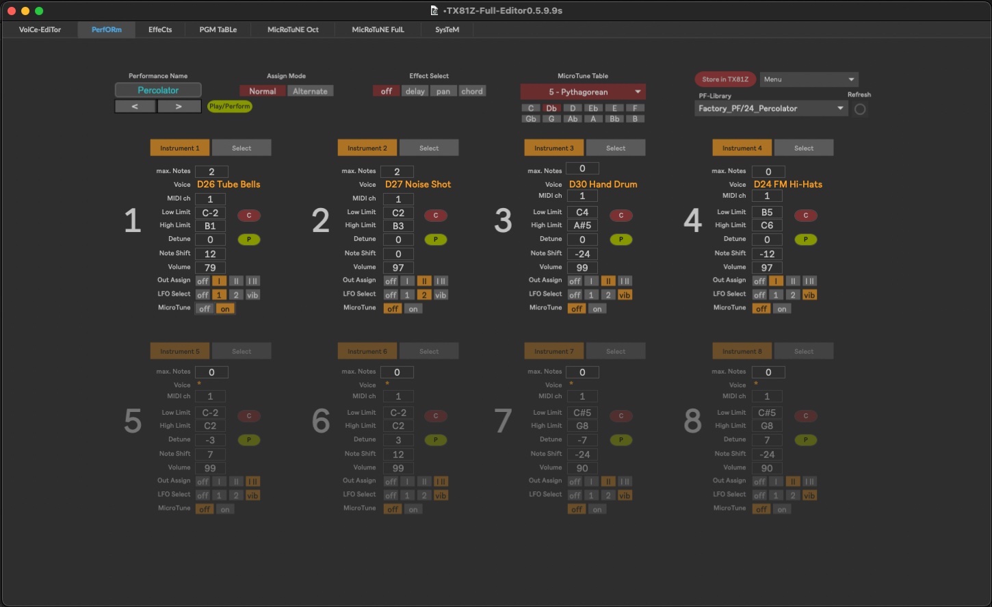Viewport: 992px width, 607px height.
Task: Expand the PF-Library Factory_PF/24_Percolator dropdown
Action: pyautogui.click(x=770, y=108)
